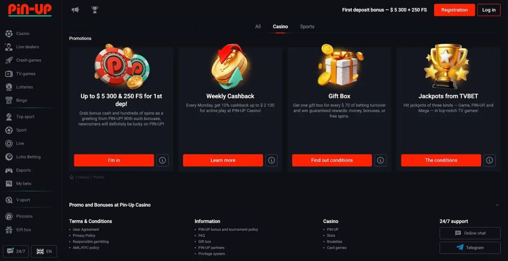The height and width of the screenshot is (261, 508).
Task: Open the trophy tournaments icon
Action: pos(95,10)
